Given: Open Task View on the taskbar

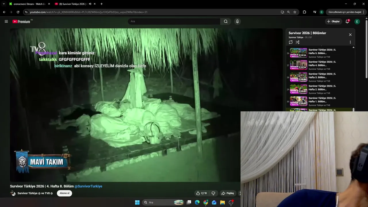Looking at the screenshot, I should 189,202.
